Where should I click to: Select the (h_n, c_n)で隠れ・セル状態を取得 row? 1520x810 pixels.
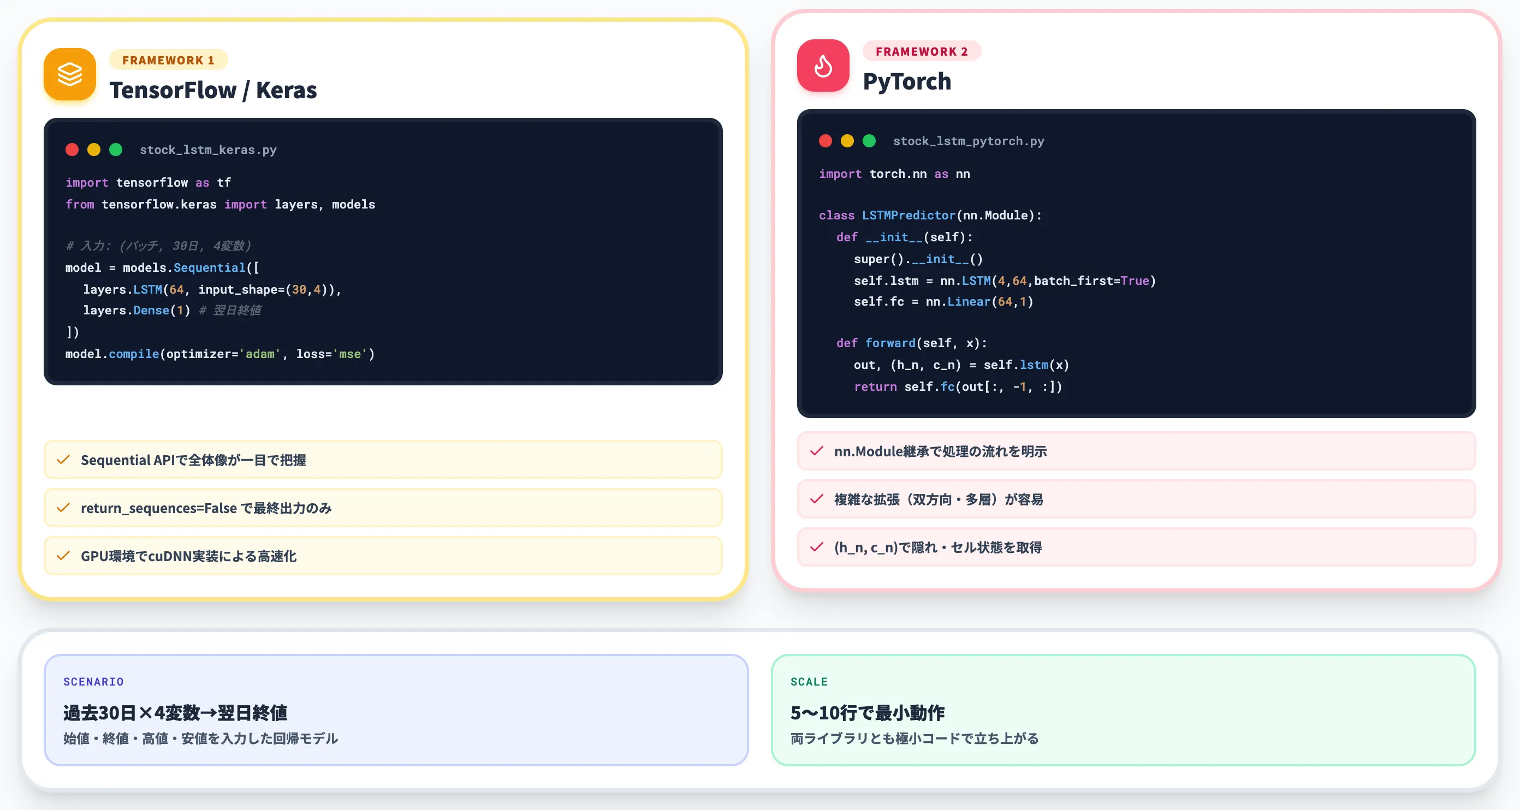1137,547
